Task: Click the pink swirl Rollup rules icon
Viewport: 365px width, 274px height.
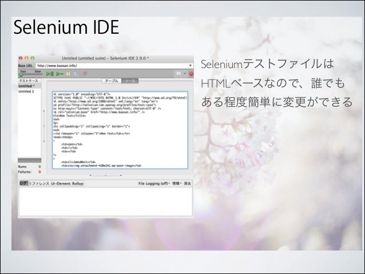Action: (85, 74)
